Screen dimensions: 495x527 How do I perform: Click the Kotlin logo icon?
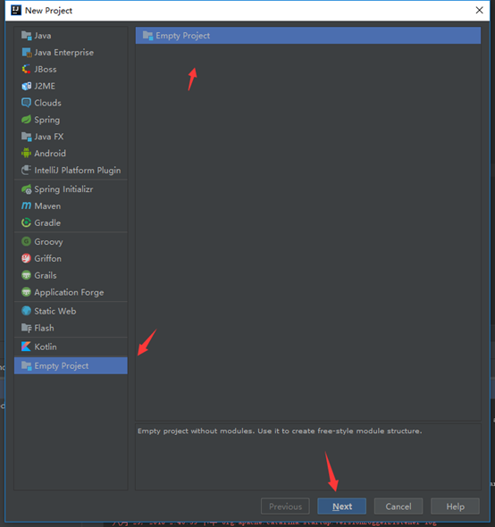26,347
